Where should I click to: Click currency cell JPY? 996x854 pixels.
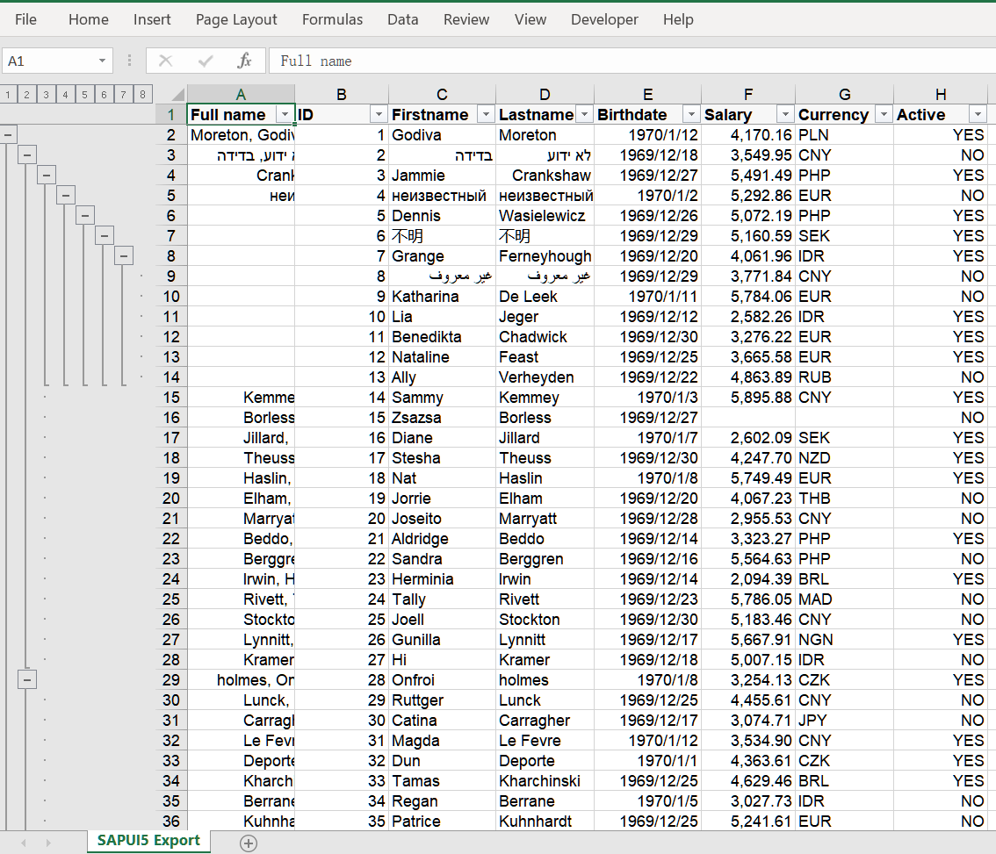point(844,720)
